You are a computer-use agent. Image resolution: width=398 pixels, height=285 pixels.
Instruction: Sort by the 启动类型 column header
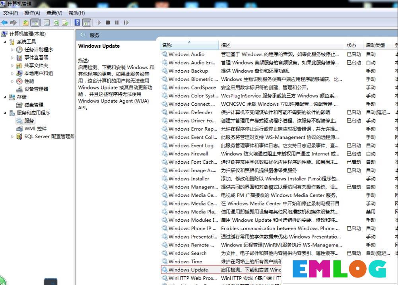pyautogui.click(x=378, y=45)
